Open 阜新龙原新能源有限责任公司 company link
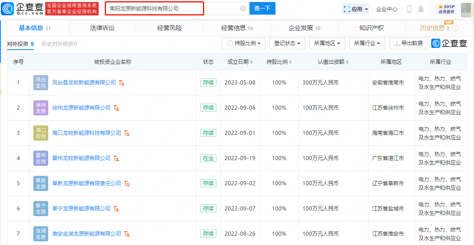474x245 pixels. [x=86, y=183]
